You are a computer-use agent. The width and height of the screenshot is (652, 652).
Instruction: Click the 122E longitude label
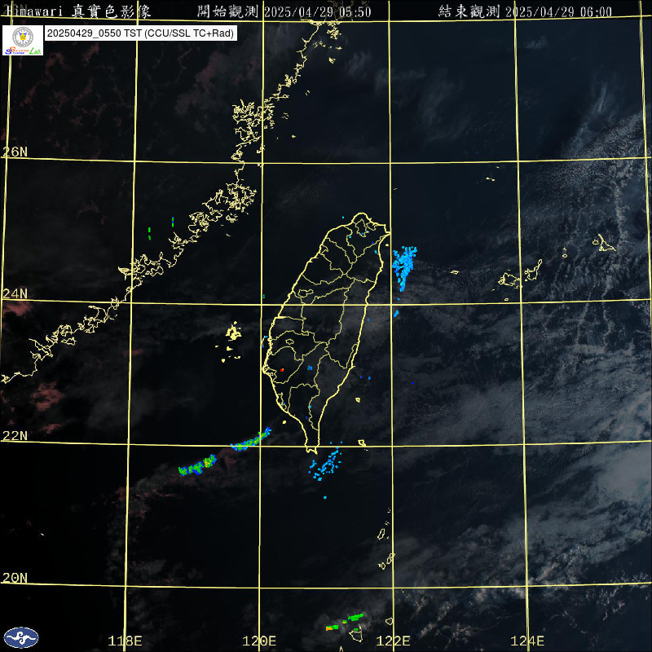394,641
